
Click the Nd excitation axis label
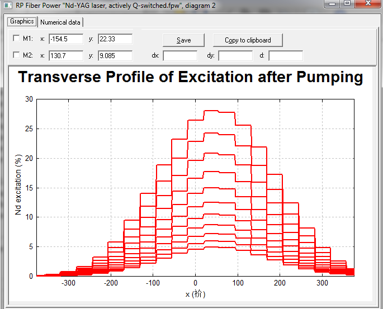[x=18, y=184]
